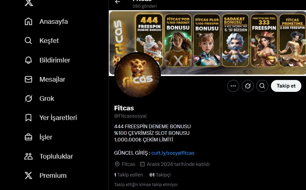306x190 pixels.
Task: Open the Topluluklar communities icon
Action: click(x=28, y=156)
